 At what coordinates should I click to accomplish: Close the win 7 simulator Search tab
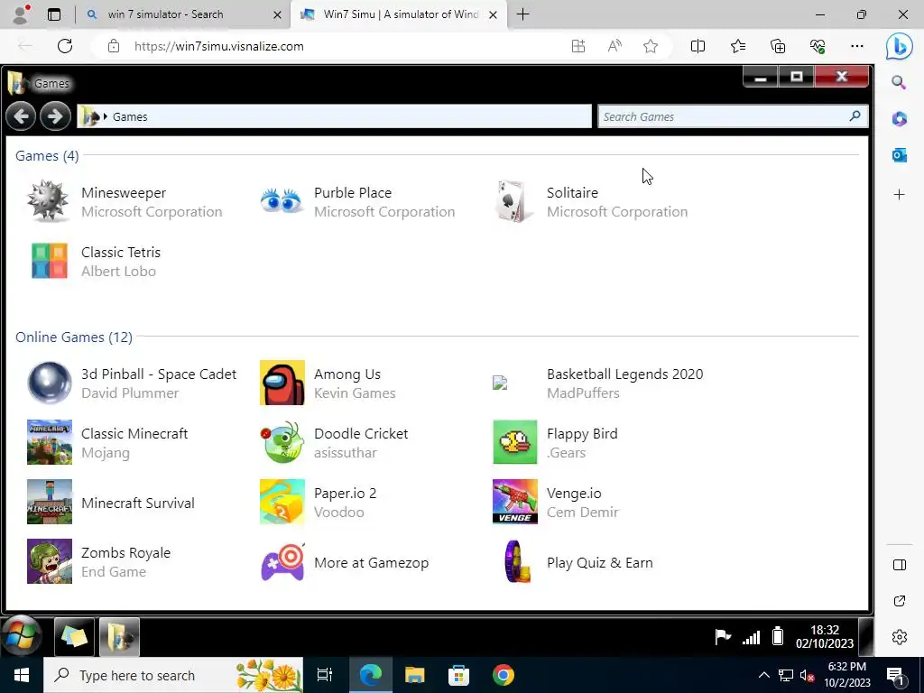coord(278,14)
